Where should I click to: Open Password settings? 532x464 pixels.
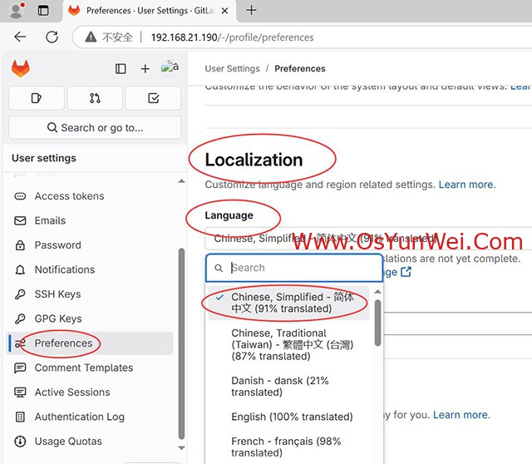pos(57,245)
